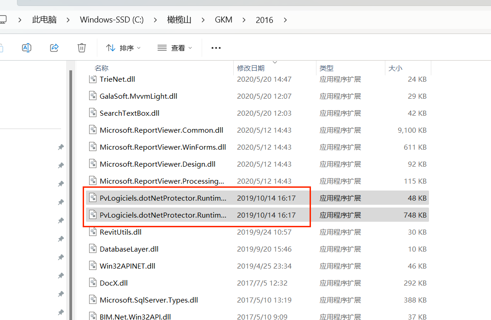Viewport: 491px width, 320px height.
Task: Click the 橄榄山 breadcrumb folder
Action: (x=179, y=20)
